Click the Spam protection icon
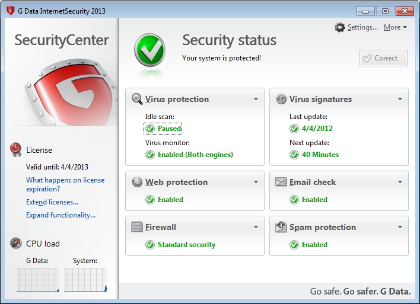The height and width of the screenshot is (304, 420). click(281, 228)
